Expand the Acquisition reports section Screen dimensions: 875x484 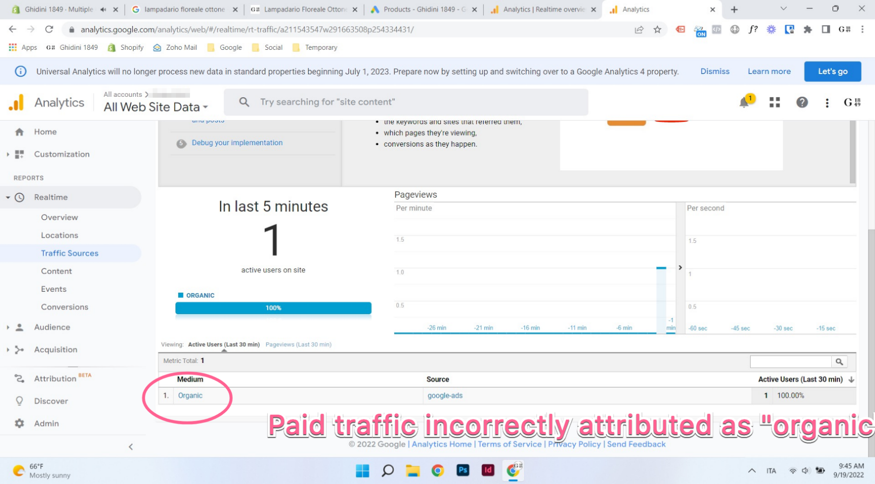coord(8,350)
